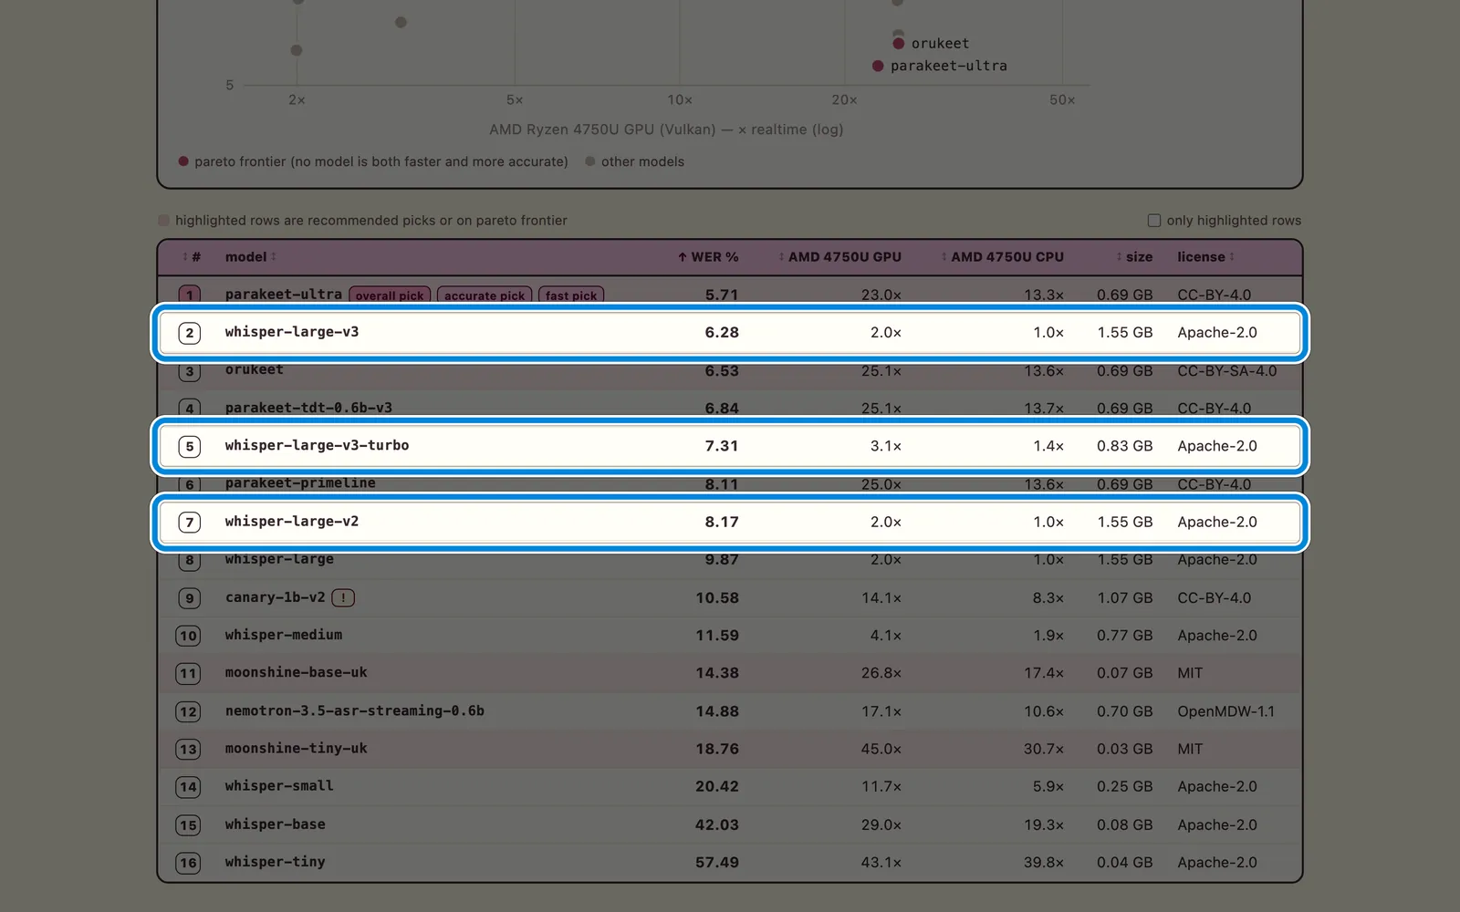Click the rank 10 badge for whisper-medium

click(188, 636)
